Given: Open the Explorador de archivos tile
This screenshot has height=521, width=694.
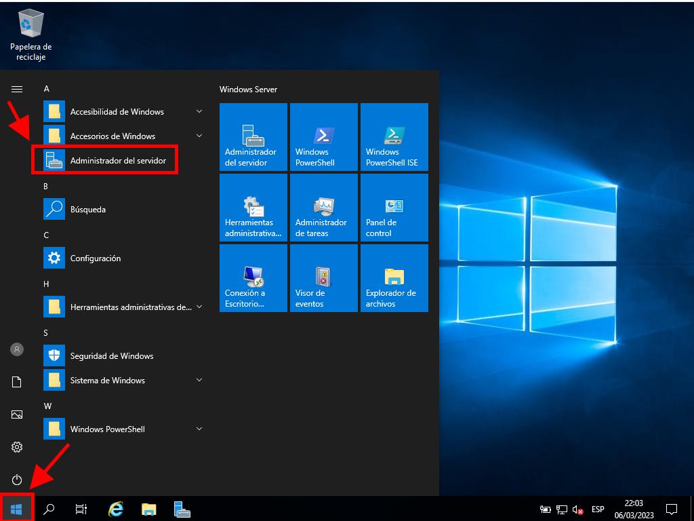Looking at the screenshot, I should click(394, 277).
